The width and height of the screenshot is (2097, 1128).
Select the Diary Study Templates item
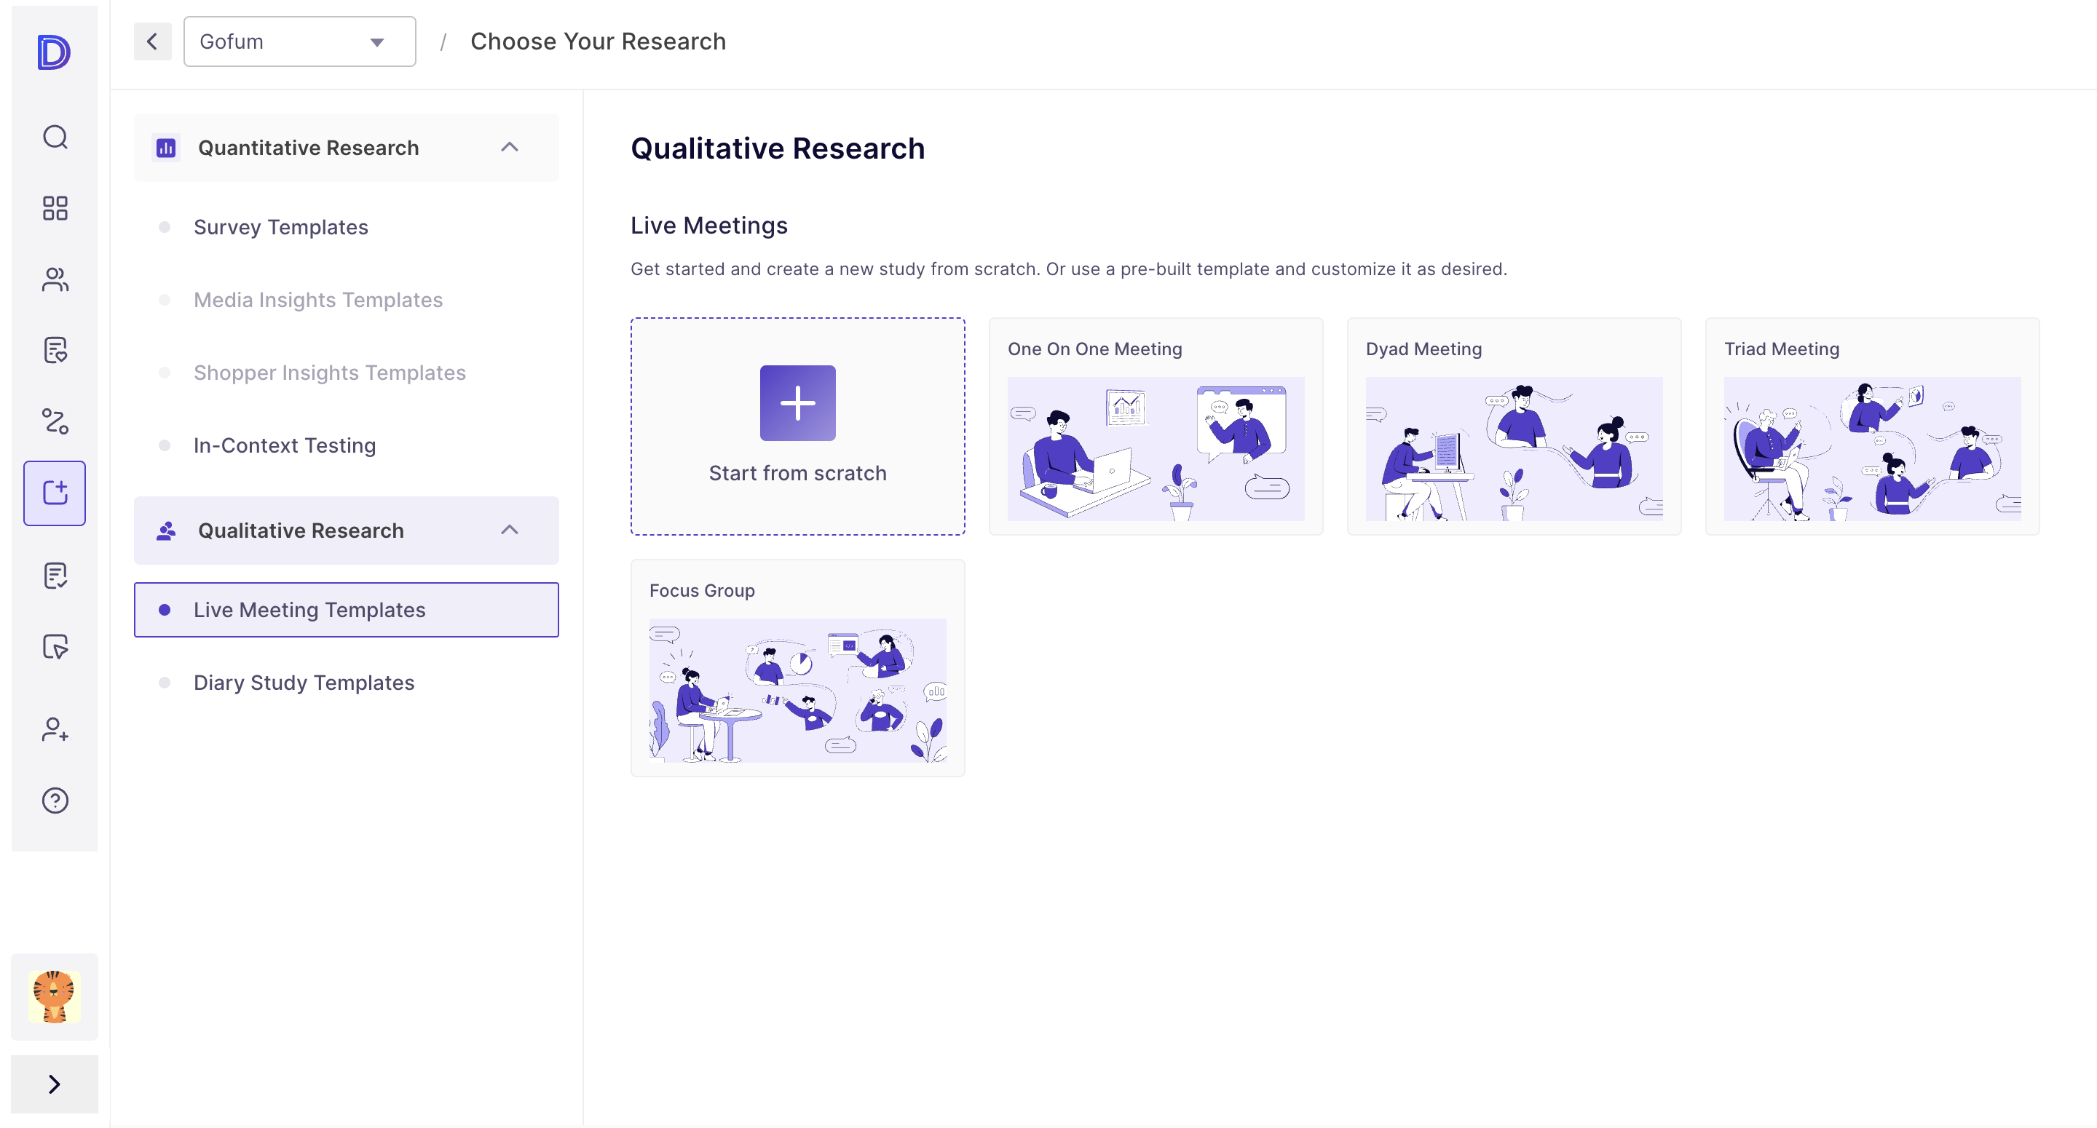304,683
